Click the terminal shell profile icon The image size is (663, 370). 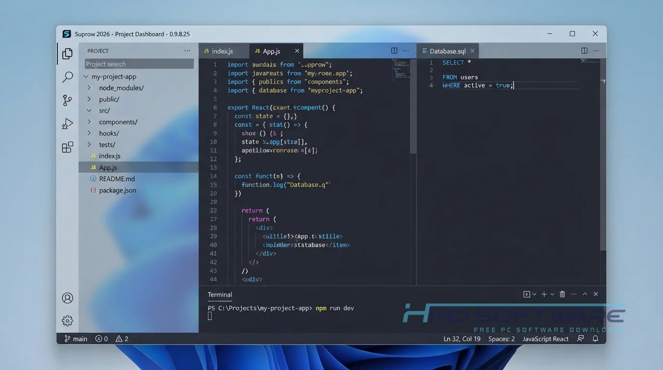coord(527,294)
